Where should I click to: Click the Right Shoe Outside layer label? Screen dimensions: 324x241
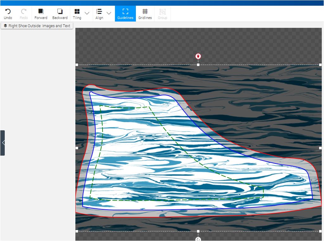tap(37, 26)
